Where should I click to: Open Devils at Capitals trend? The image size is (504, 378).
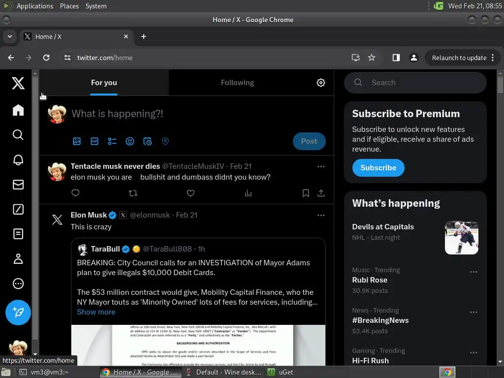pos(383,226)
